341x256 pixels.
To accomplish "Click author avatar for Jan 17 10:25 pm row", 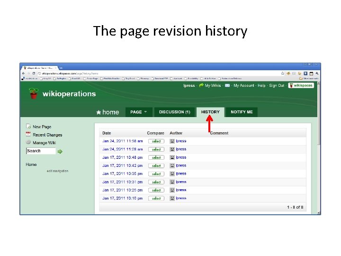I will tap(172, 190).
